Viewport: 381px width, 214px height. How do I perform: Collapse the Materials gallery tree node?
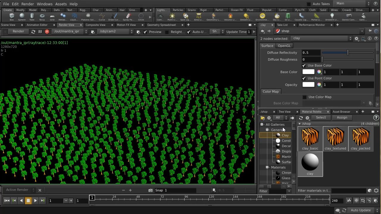point(267,167)
